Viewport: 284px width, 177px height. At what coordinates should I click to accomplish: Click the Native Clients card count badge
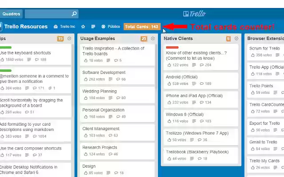(x=229, y=38)
